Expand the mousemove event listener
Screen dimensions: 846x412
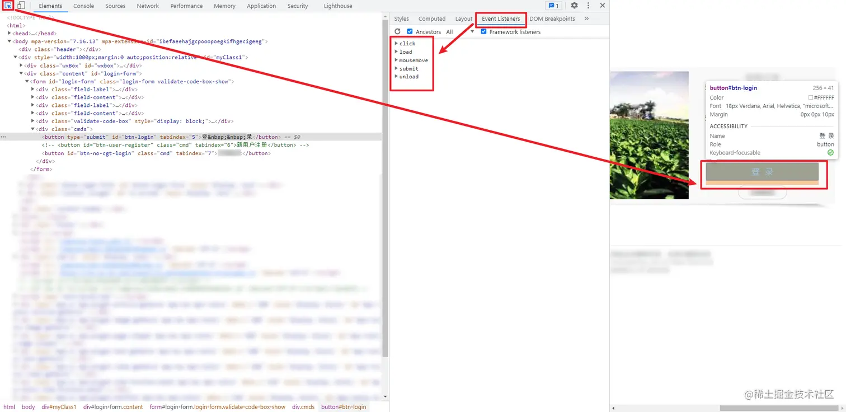coord(397,60)
